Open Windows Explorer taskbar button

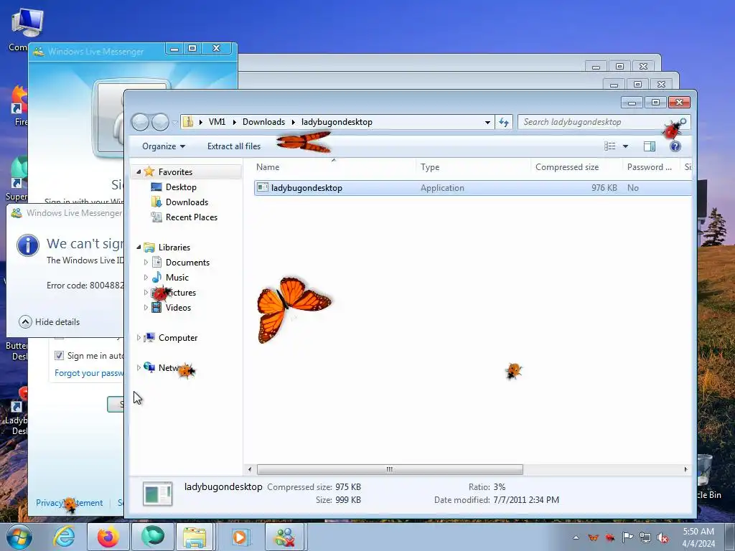(195, 537)
